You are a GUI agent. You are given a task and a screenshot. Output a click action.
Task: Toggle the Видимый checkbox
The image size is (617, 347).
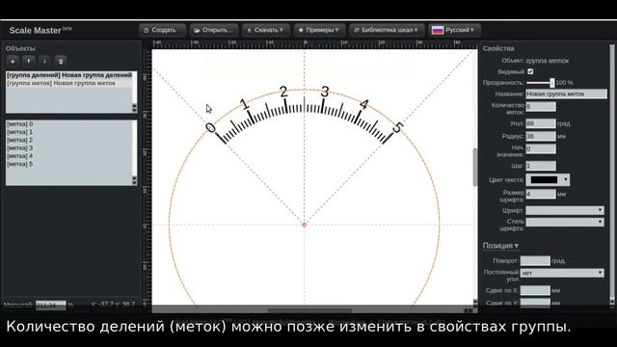tap(530, 71)
